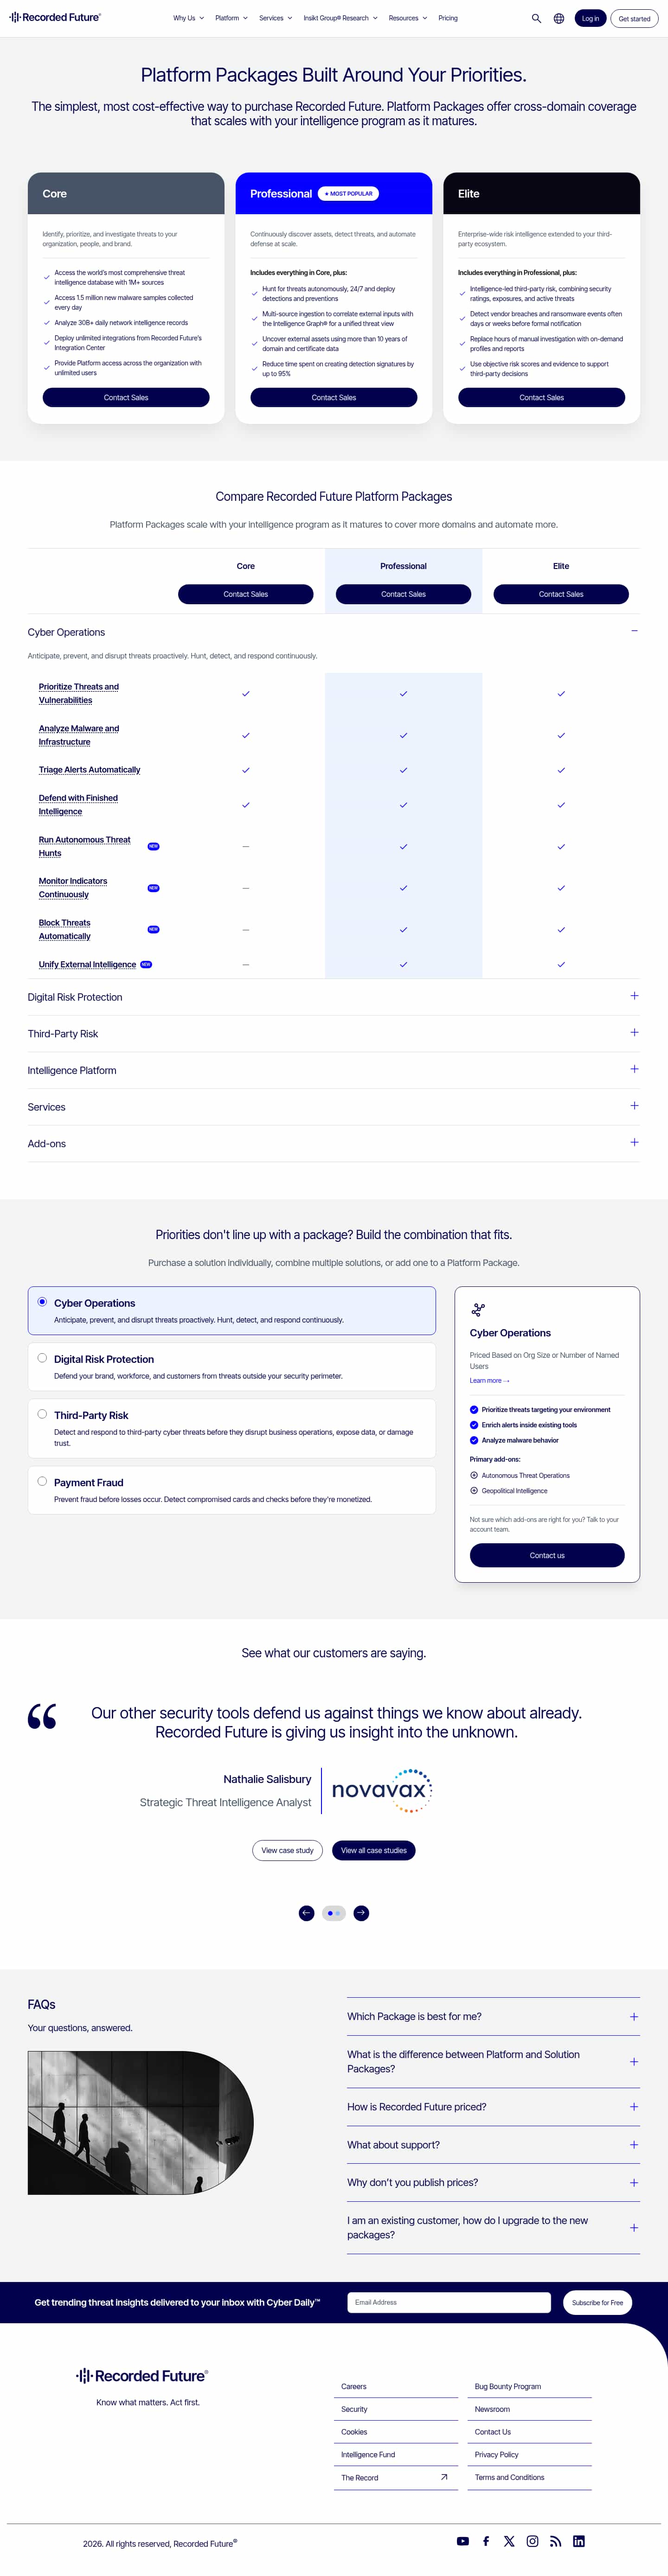Open the Services menu in header
The height and width of the screenshot is (2576, 668).
(276, 18)
